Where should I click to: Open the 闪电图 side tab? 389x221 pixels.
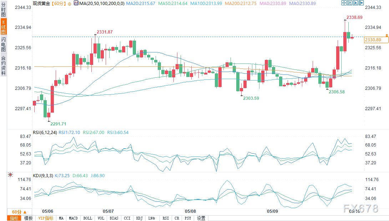pyautogui.click(x=4, y=44)
